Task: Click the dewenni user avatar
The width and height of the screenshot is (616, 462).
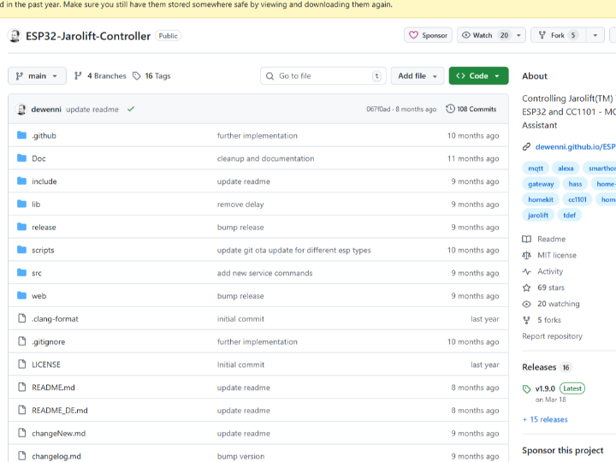Action: (21, 110)
